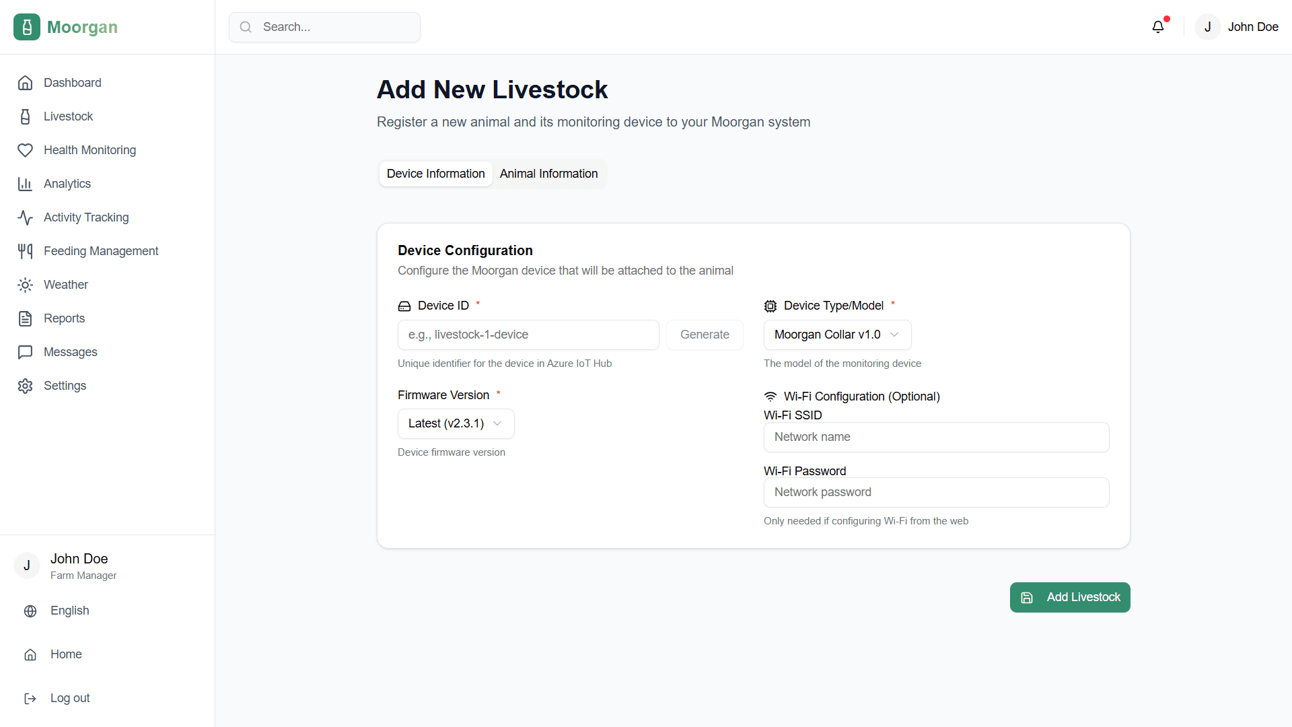Viewport: 1292px width, 727px height.
Task: Open the Dashboard from the sidebar
Action: click(72, 82)
